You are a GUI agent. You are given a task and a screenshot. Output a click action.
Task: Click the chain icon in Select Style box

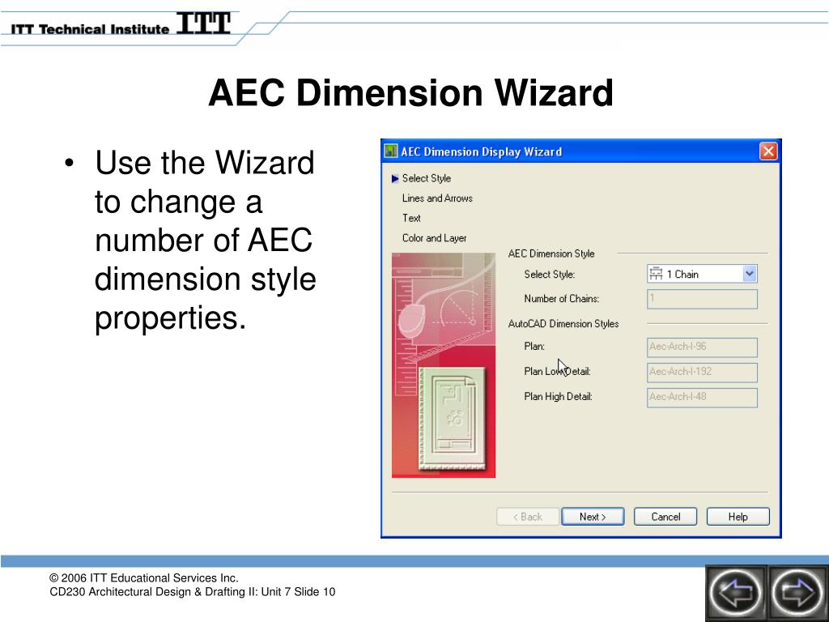(656, 274)
